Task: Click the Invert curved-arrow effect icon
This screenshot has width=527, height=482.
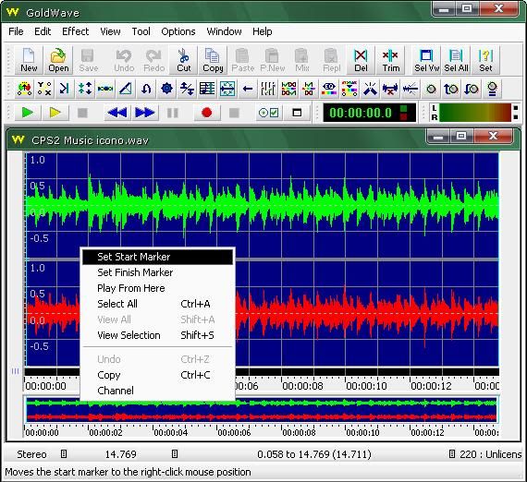Action: click(146, 89)
